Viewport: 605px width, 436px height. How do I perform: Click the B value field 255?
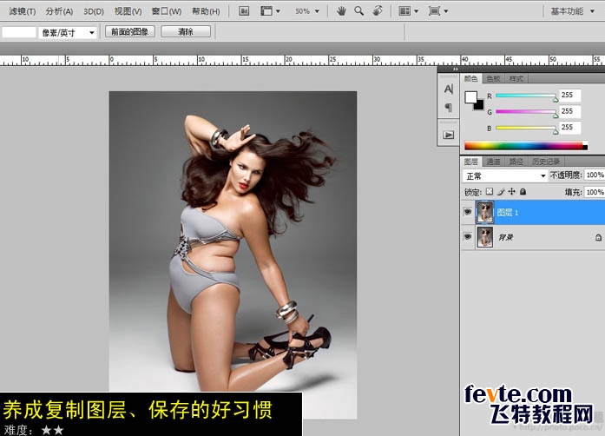coord(570,128)
